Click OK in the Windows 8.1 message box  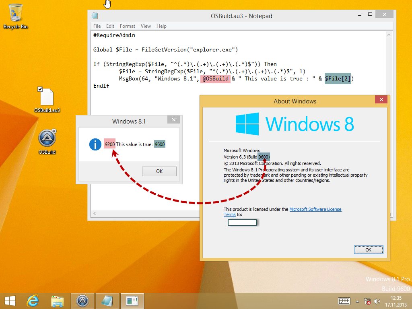[x=159, y=171]
